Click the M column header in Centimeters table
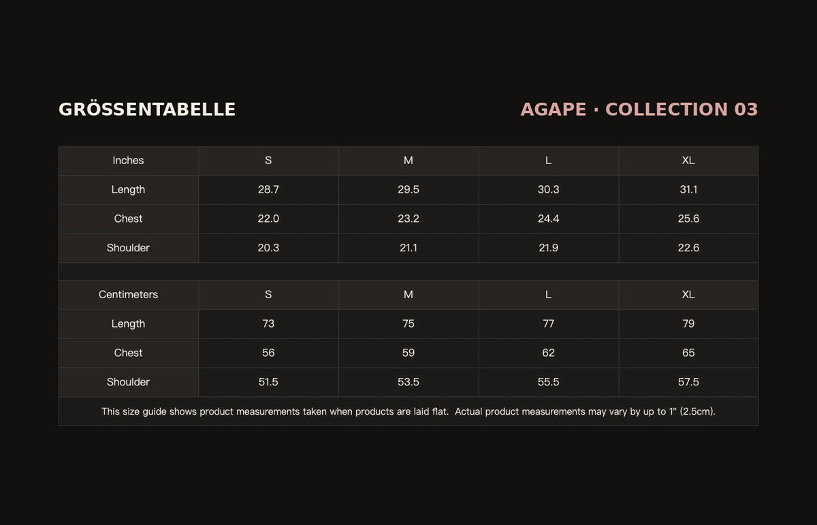 (408, 295)
